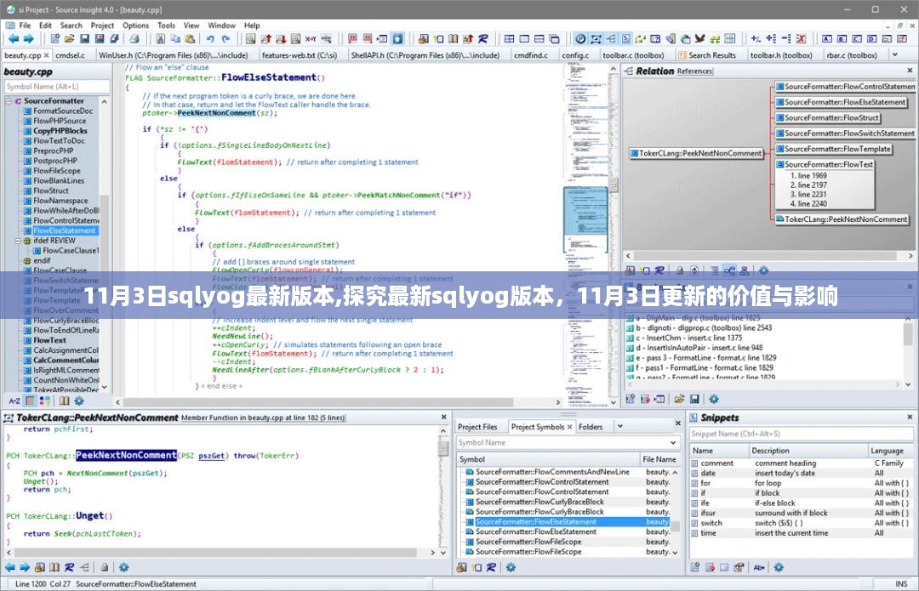919x591 pixels.
Task: Select layout A in the toolbar
Action: click(x=826, y=39)
